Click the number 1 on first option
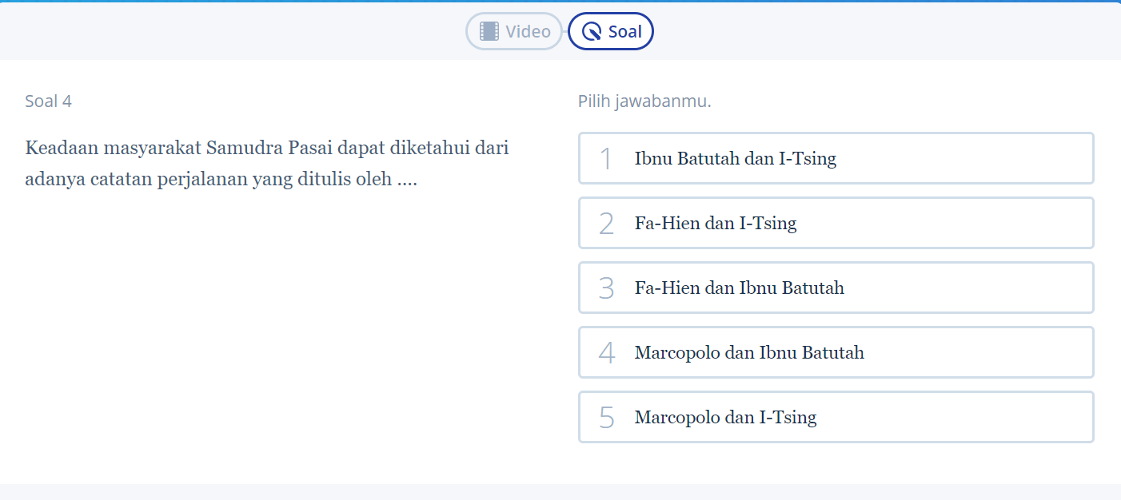The image size is (1121, 500). pyautogui.click(x=606, y=159)
